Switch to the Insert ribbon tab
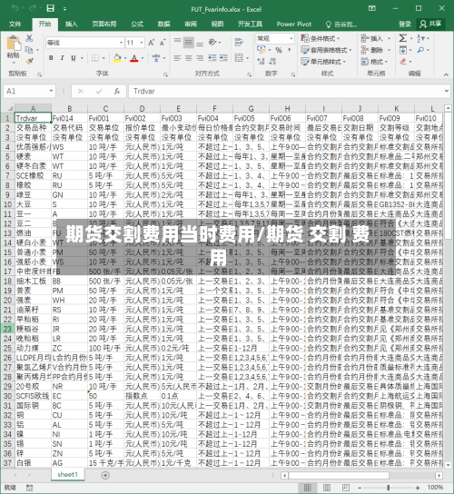This screenshot has width=454, height=494. pos(71,24)
